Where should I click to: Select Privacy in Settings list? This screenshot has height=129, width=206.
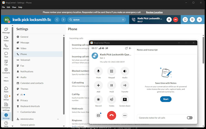point(38,100)
